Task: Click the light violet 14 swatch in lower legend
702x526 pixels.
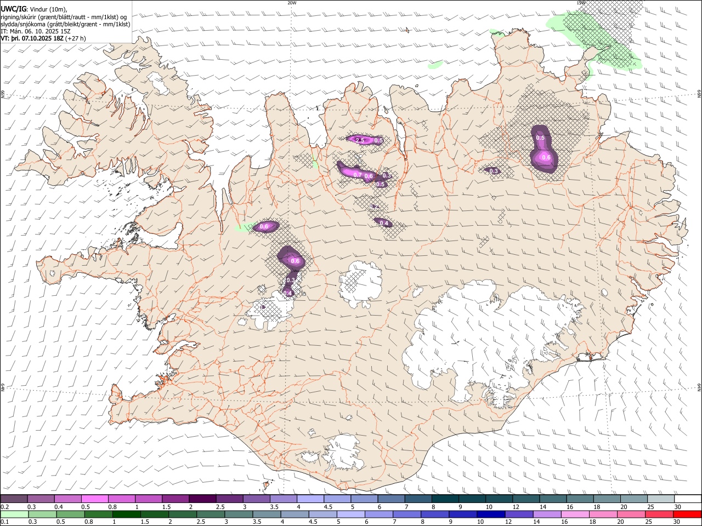Action: [546, 514]
